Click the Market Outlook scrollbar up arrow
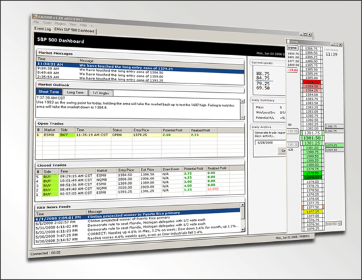 pos(243,101)
